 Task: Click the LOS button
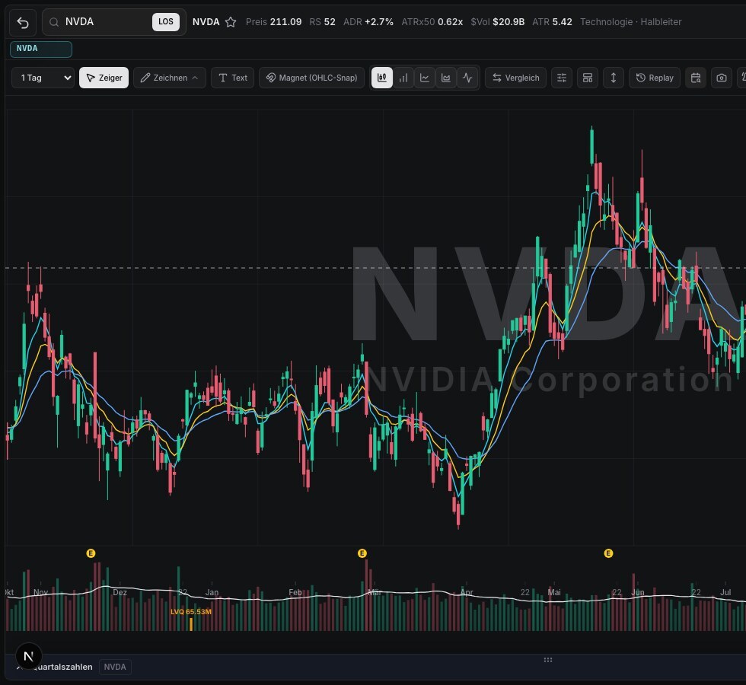(166, 22)
